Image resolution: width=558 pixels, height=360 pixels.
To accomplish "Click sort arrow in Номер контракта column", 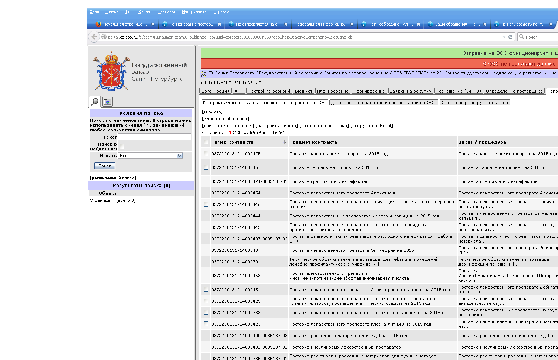I will [285, 142].
